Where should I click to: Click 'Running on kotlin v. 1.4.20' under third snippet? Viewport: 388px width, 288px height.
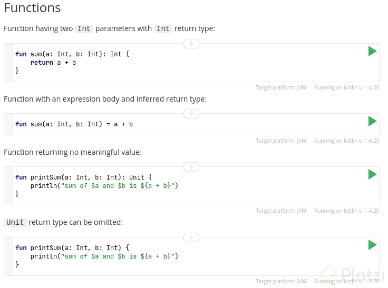click(346, 211)
